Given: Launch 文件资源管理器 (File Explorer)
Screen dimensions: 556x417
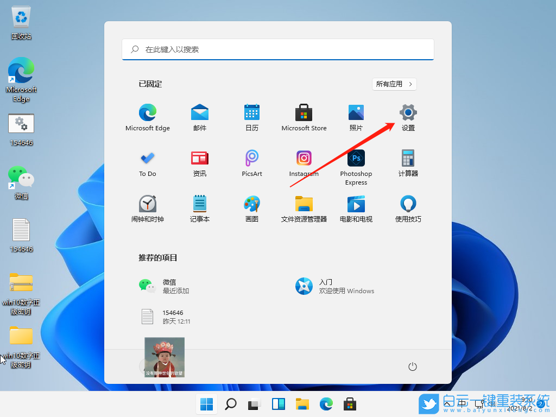Looking at the screenshot, I should point(304,208).
